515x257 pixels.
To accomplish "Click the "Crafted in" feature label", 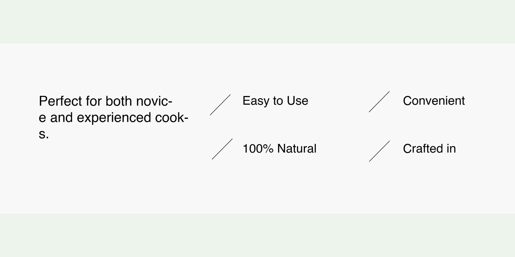I will click(x=429, y=149).
